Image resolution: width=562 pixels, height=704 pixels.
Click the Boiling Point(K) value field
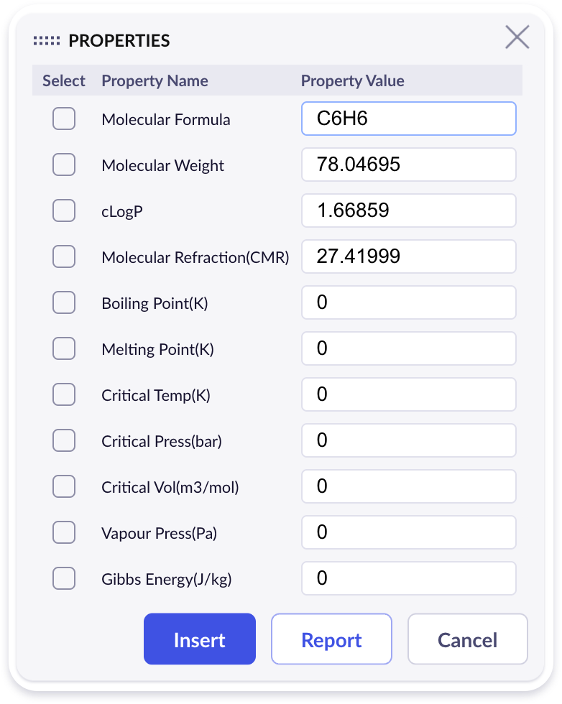[409, 302]
